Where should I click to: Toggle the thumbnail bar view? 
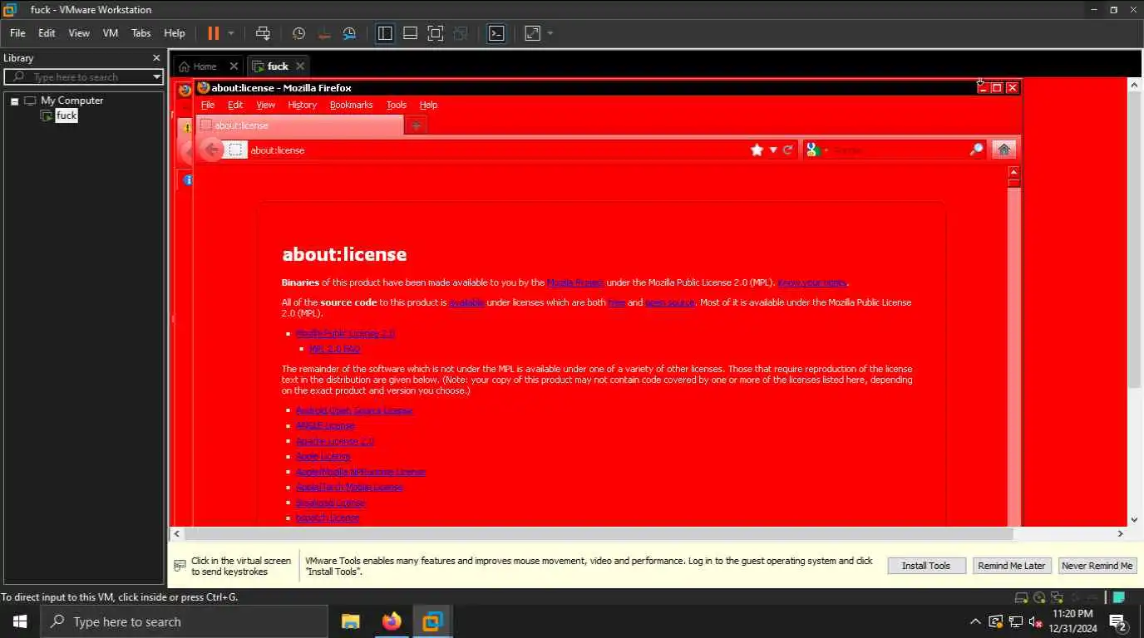click(410, 33)
